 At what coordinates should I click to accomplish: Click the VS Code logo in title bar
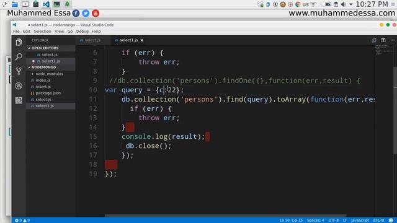click(15, 25)
